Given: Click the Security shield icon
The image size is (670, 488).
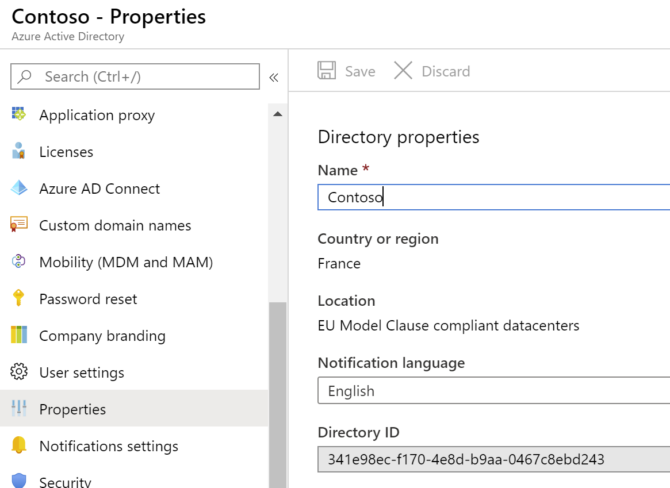Looking at the screenshot, I should [x=19, y=481].
